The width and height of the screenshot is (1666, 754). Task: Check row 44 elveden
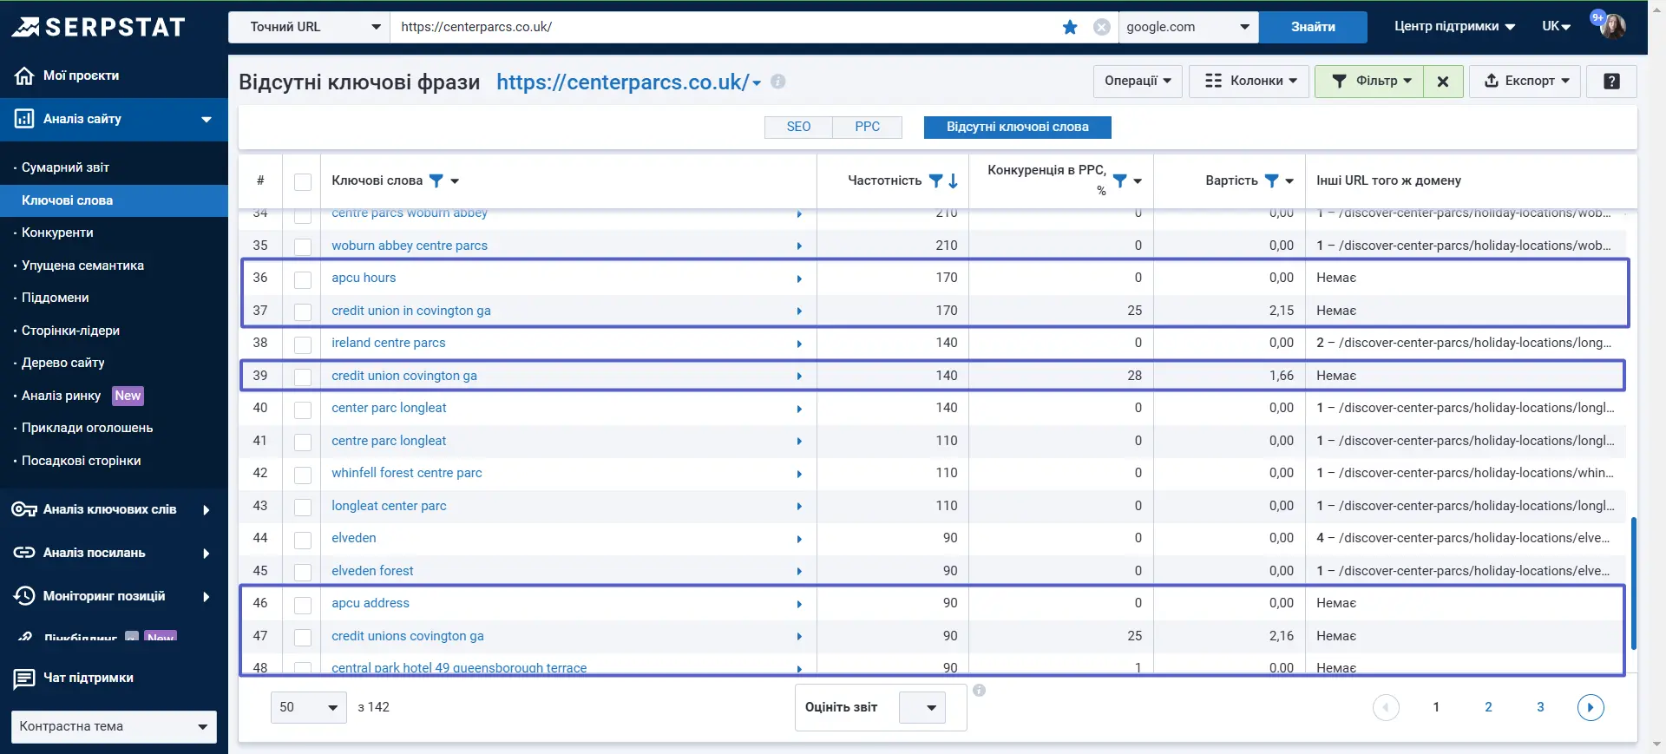pyautogui.click(x=303, y=540)
